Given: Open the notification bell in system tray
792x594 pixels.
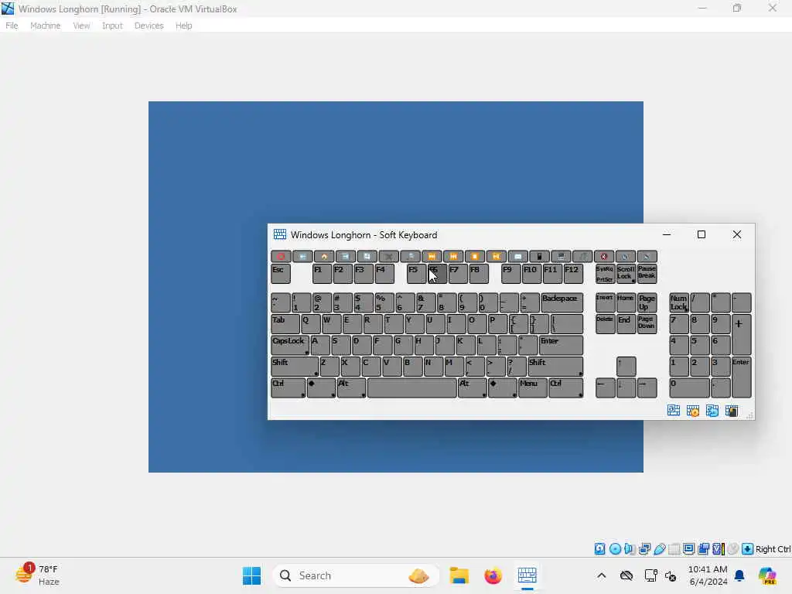Looking at the screenshot, I should 739,575.
